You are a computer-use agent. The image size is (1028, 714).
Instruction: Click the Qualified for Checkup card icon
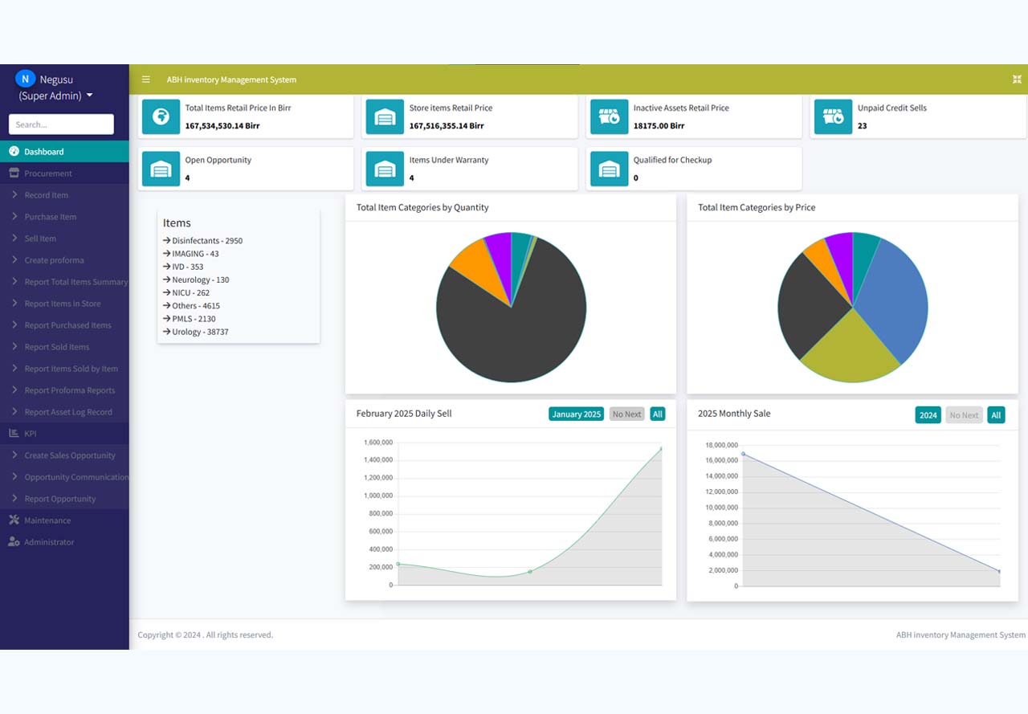pos(609,169)
